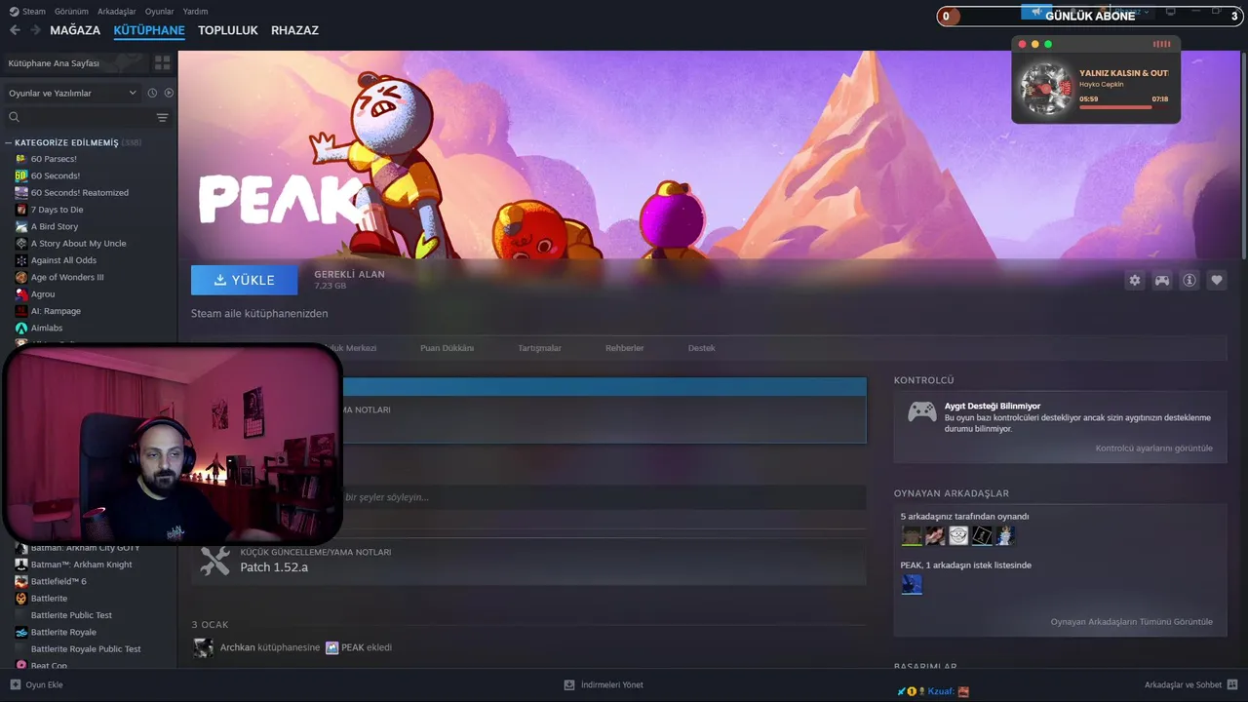
Task: Add PEAK to favorites heart icon
Action: click(x=1217, y=280)
